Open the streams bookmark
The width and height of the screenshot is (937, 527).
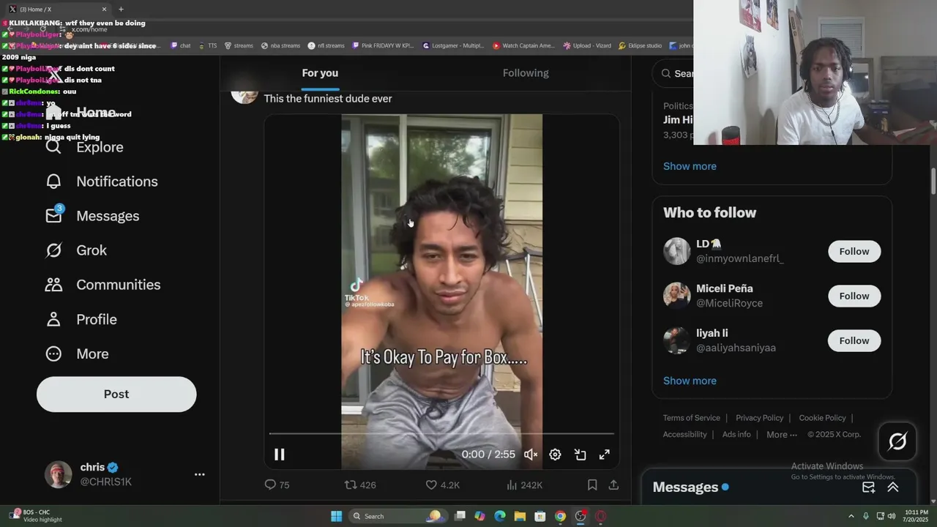239,45
